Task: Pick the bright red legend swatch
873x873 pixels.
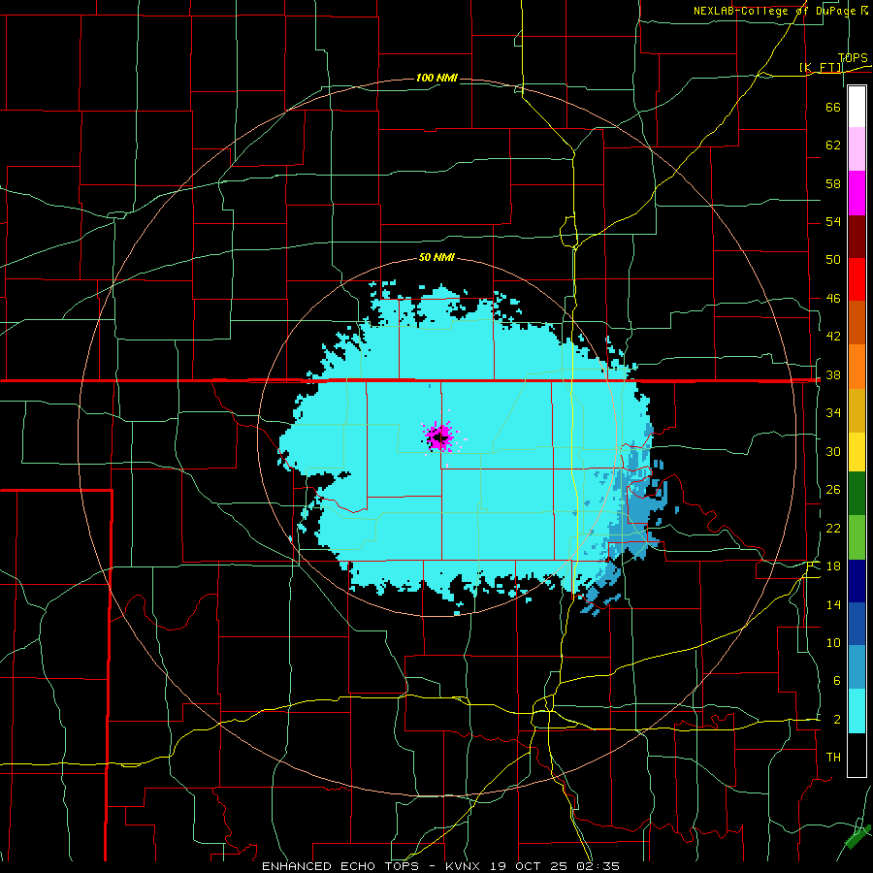Action: point(857,279)
